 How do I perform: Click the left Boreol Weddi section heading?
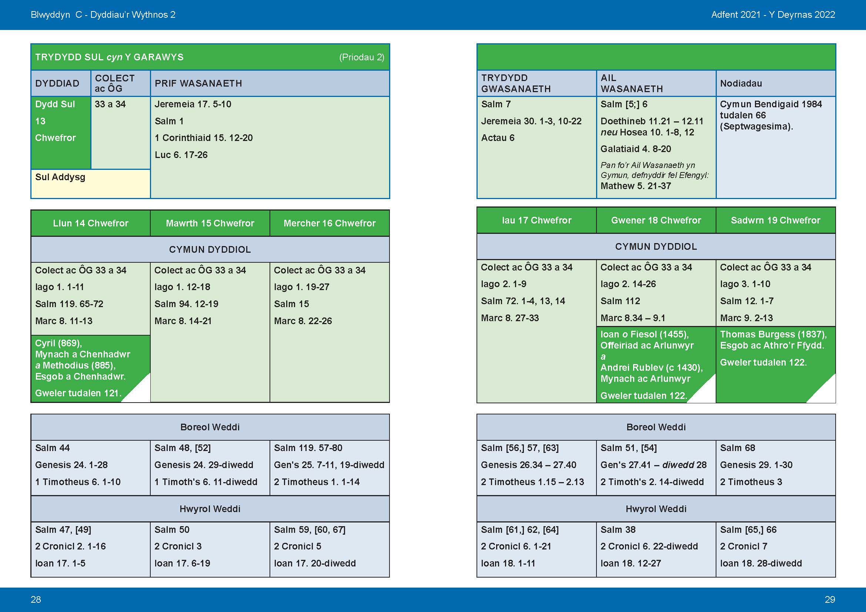click(x=210, y=427)
